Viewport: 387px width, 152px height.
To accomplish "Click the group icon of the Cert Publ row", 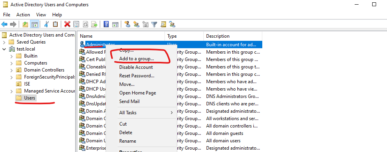I will tap(82, 59).
